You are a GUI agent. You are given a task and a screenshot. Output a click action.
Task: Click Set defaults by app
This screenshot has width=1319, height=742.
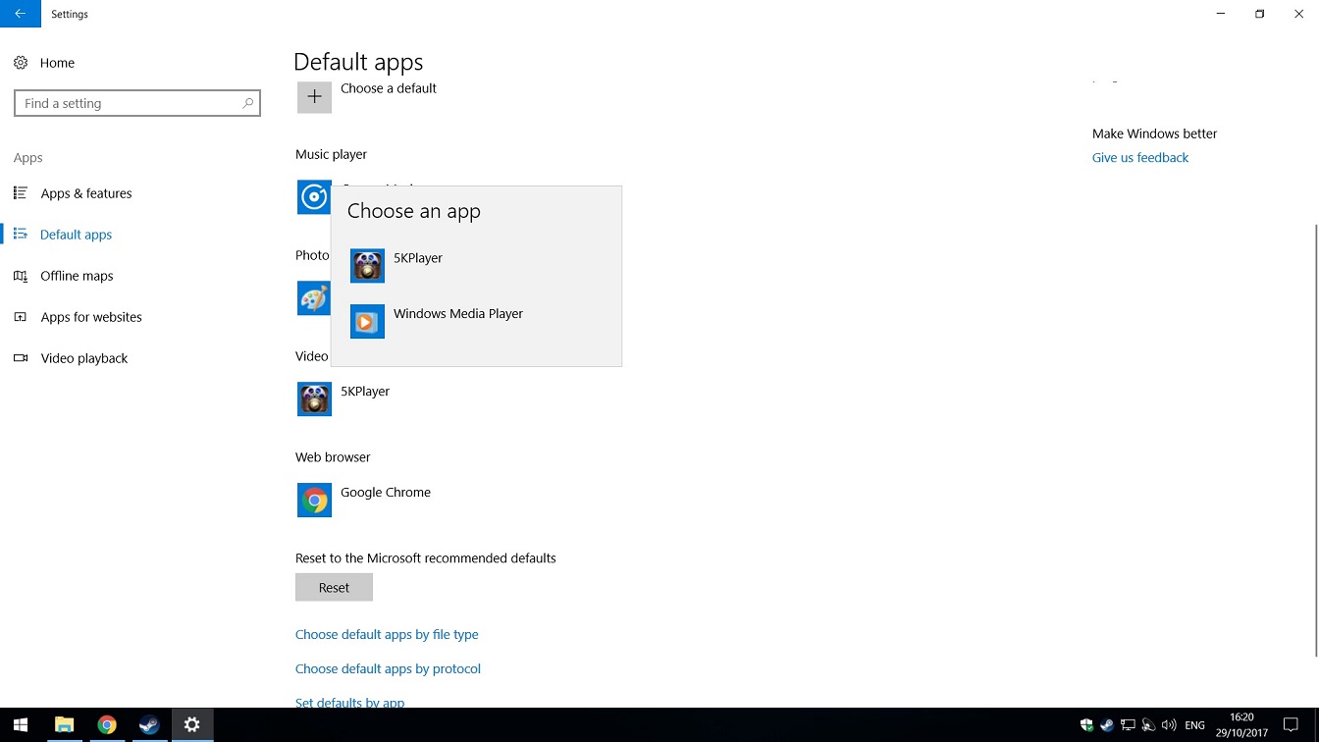pos(349,701)
